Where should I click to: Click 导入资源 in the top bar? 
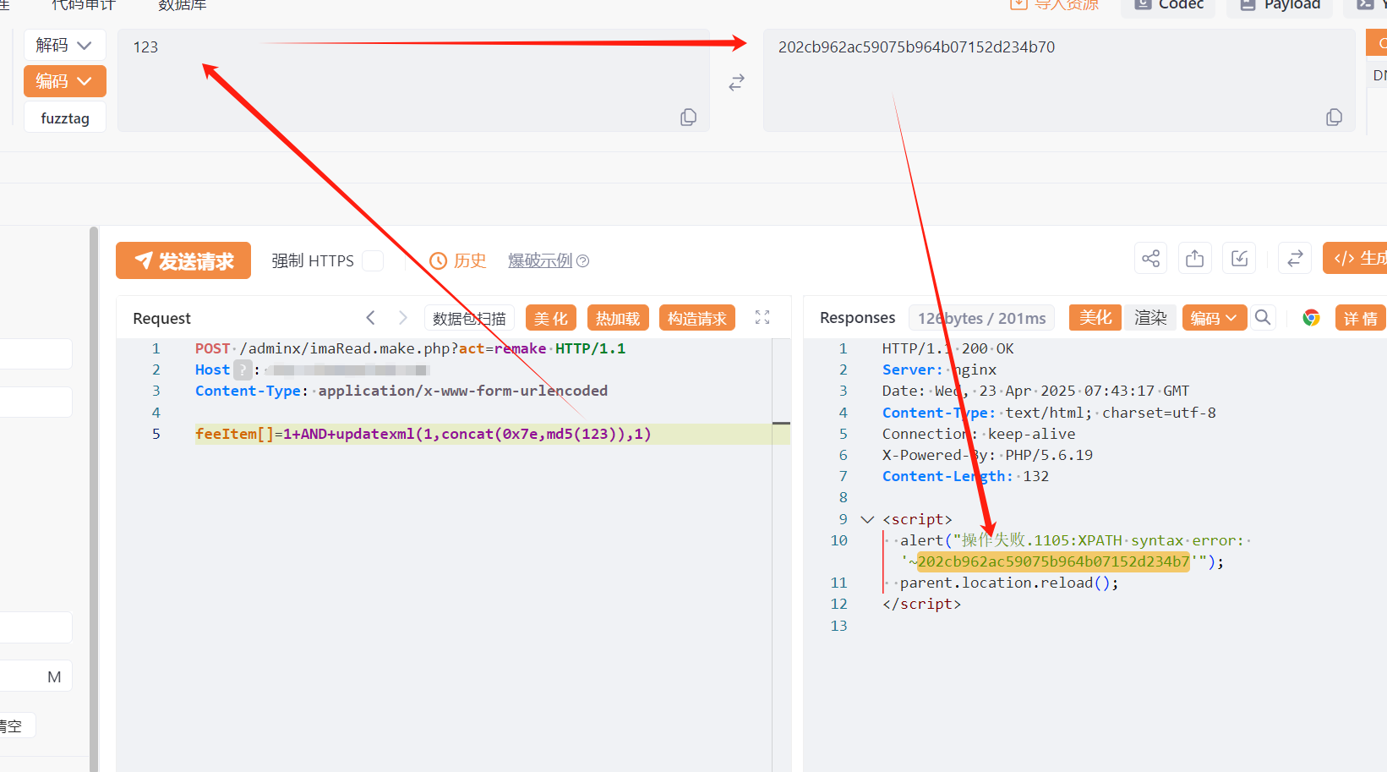(x=1055, y=5)
